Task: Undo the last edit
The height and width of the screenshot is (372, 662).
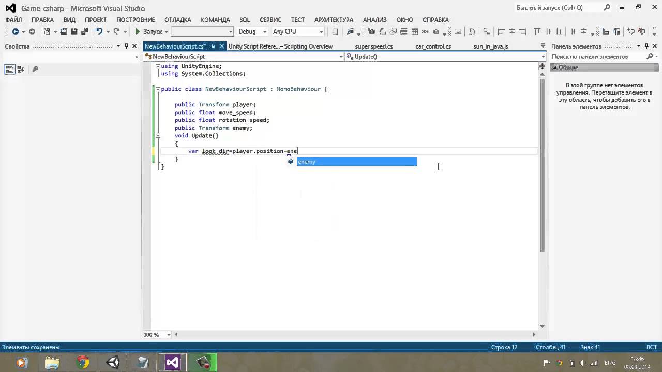Action: pos(99,32)
